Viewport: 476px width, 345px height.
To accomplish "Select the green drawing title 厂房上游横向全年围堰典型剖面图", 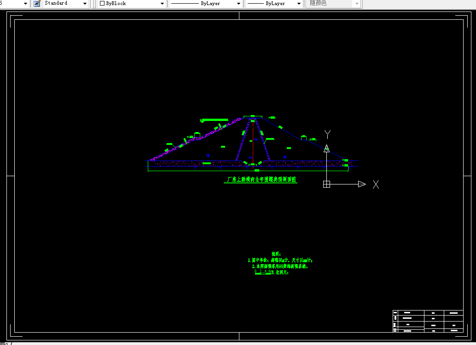I will point(261,180).
